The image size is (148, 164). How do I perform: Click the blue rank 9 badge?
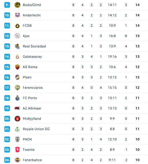point(7,5)
